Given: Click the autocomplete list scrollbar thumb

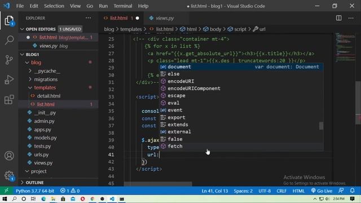Looking at the screenshot, I should pos(321,126).
